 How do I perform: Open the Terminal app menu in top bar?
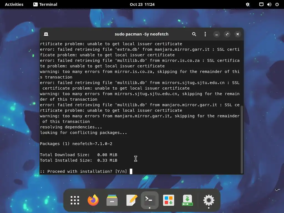click(45, 4)
